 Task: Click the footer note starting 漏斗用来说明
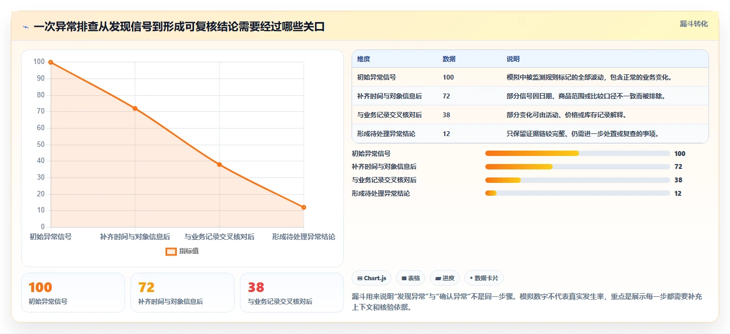click(x=527, y=302)
